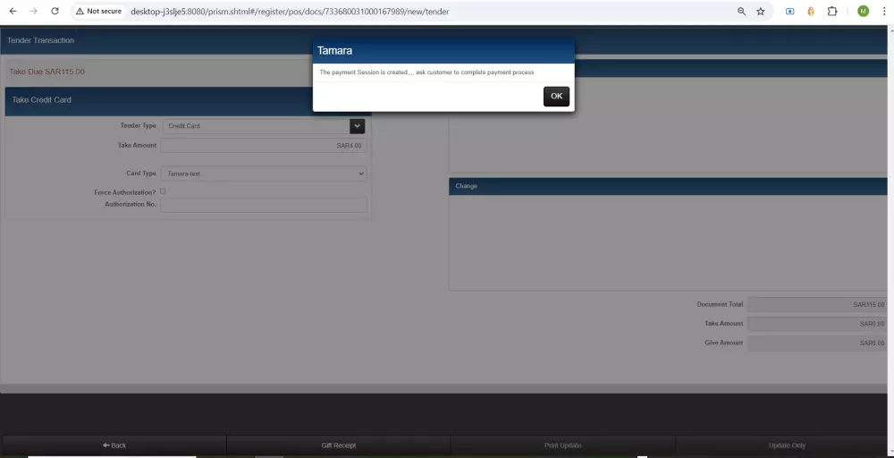Screen dimensions: 894x458
Task: Bookmark this page with the star icon
Action: click(x=761, y=12)
